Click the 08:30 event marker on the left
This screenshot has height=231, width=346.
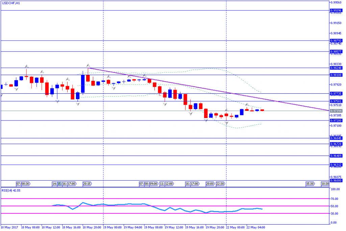coord(26,184)
